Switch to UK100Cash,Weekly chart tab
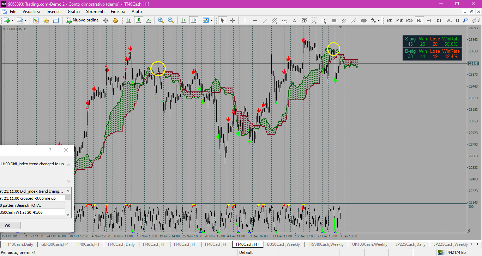The width and height of the screenshot is (482, 256). coord(370,244)
